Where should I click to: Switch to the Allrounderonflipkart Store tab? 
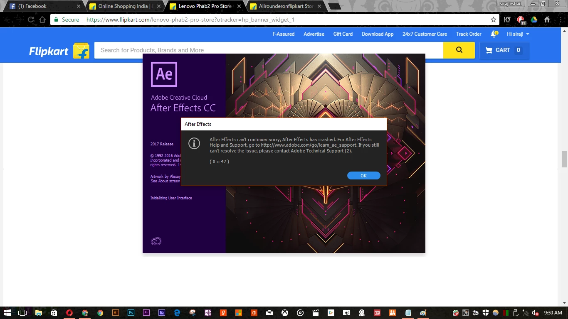pos(286,6)
